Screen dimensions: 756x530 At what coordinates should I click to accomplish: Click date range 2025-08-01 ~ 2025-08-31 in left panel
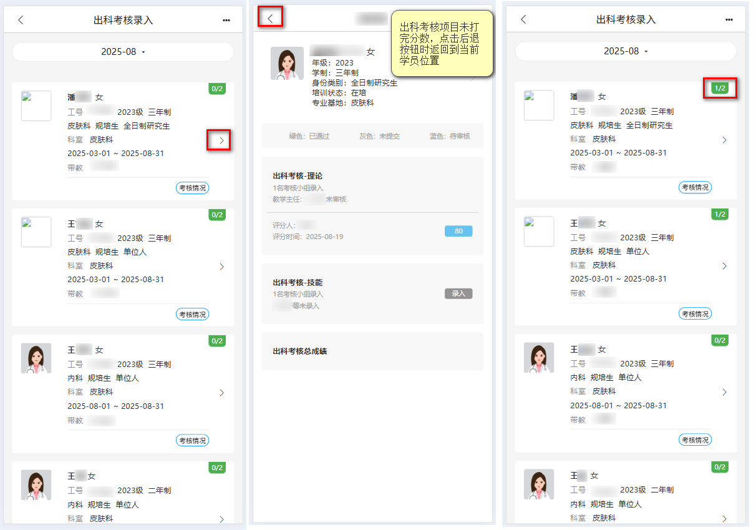point(116,406)
